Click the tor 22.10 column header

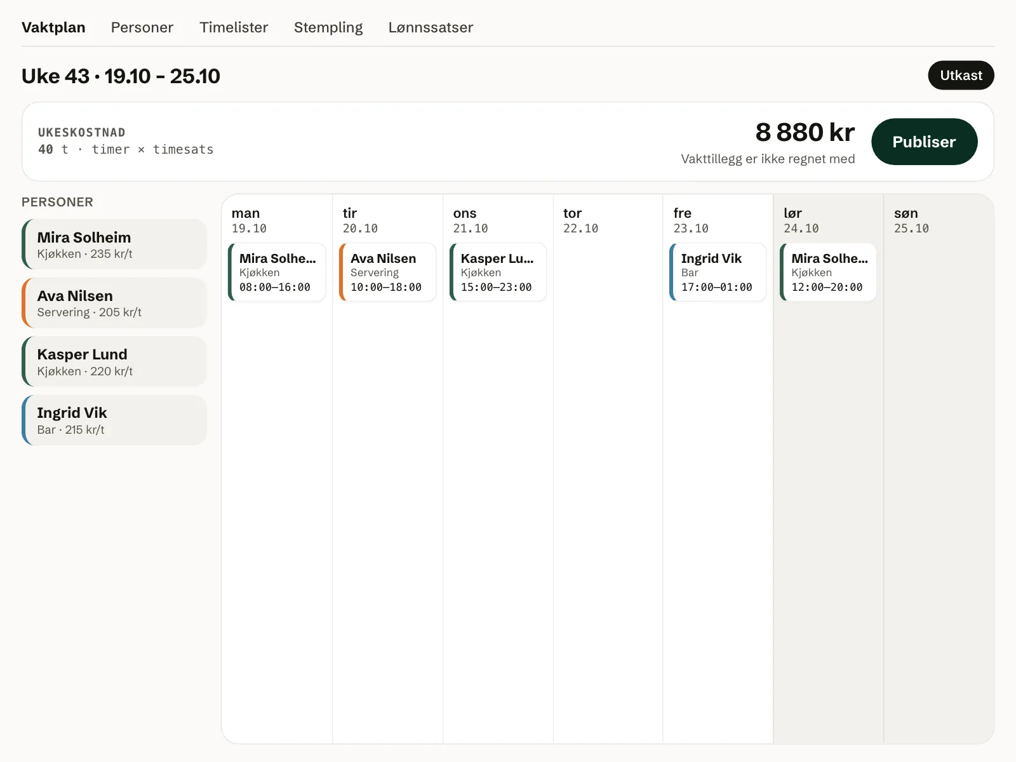coord(580,220)
